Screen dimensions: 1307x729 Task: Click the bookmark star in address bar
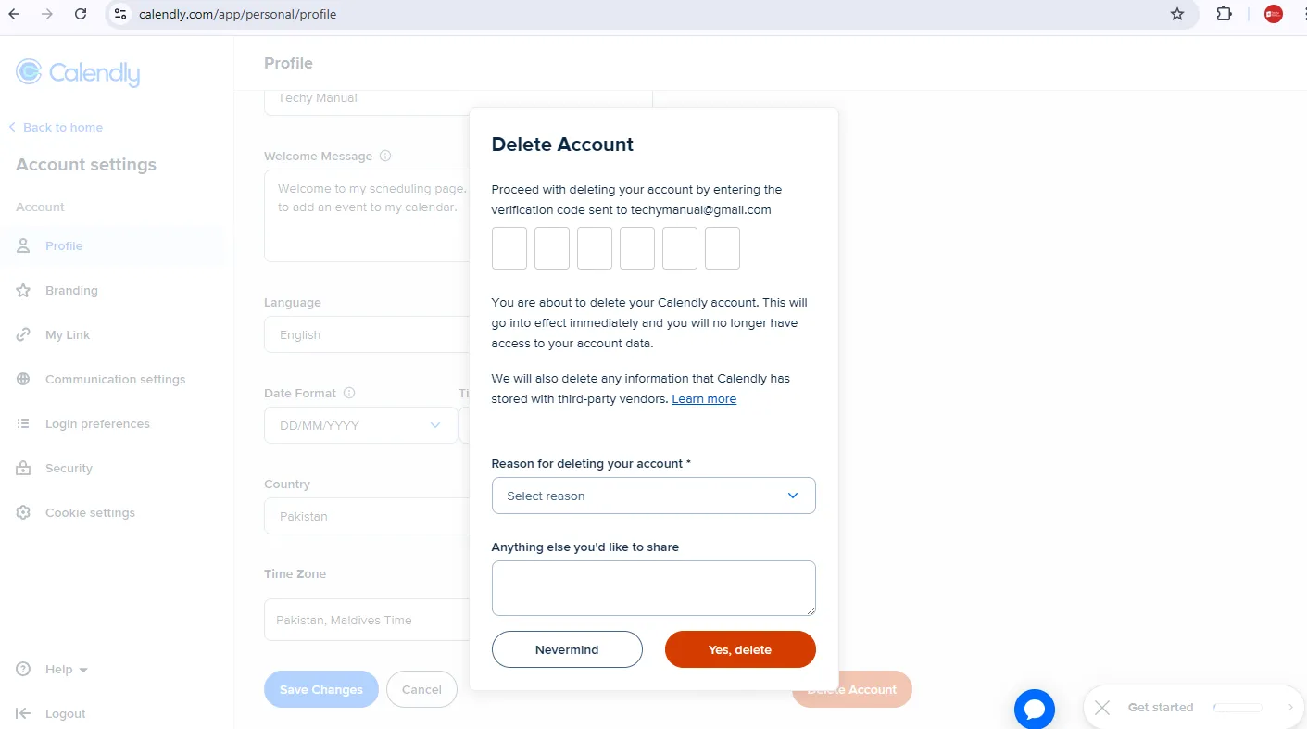point(1177,14)
